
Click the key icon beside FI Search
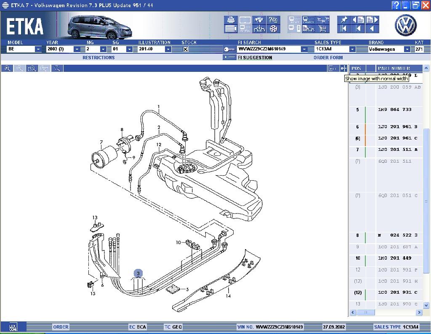click(x=229, y=50)
